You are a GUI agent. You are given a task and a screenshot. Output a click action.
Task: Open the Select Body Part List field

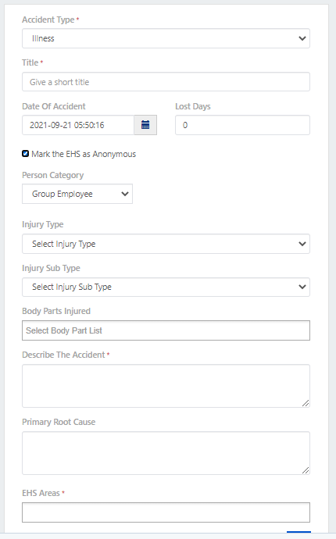coord(166,330)
